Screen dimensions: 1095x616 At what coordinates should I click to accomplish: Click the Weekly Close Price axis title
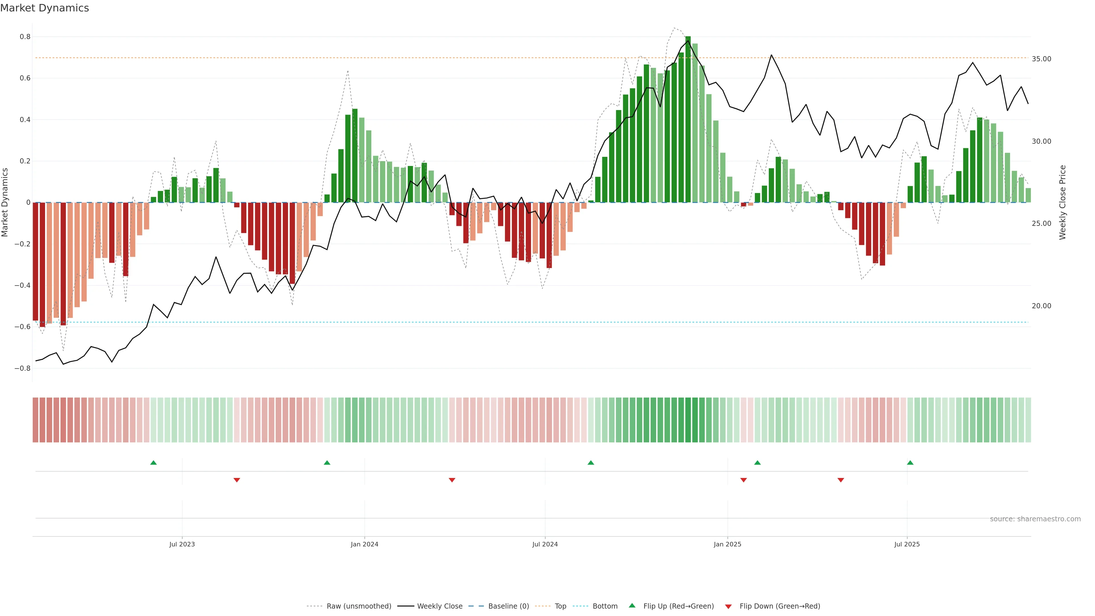point(1063,202)
